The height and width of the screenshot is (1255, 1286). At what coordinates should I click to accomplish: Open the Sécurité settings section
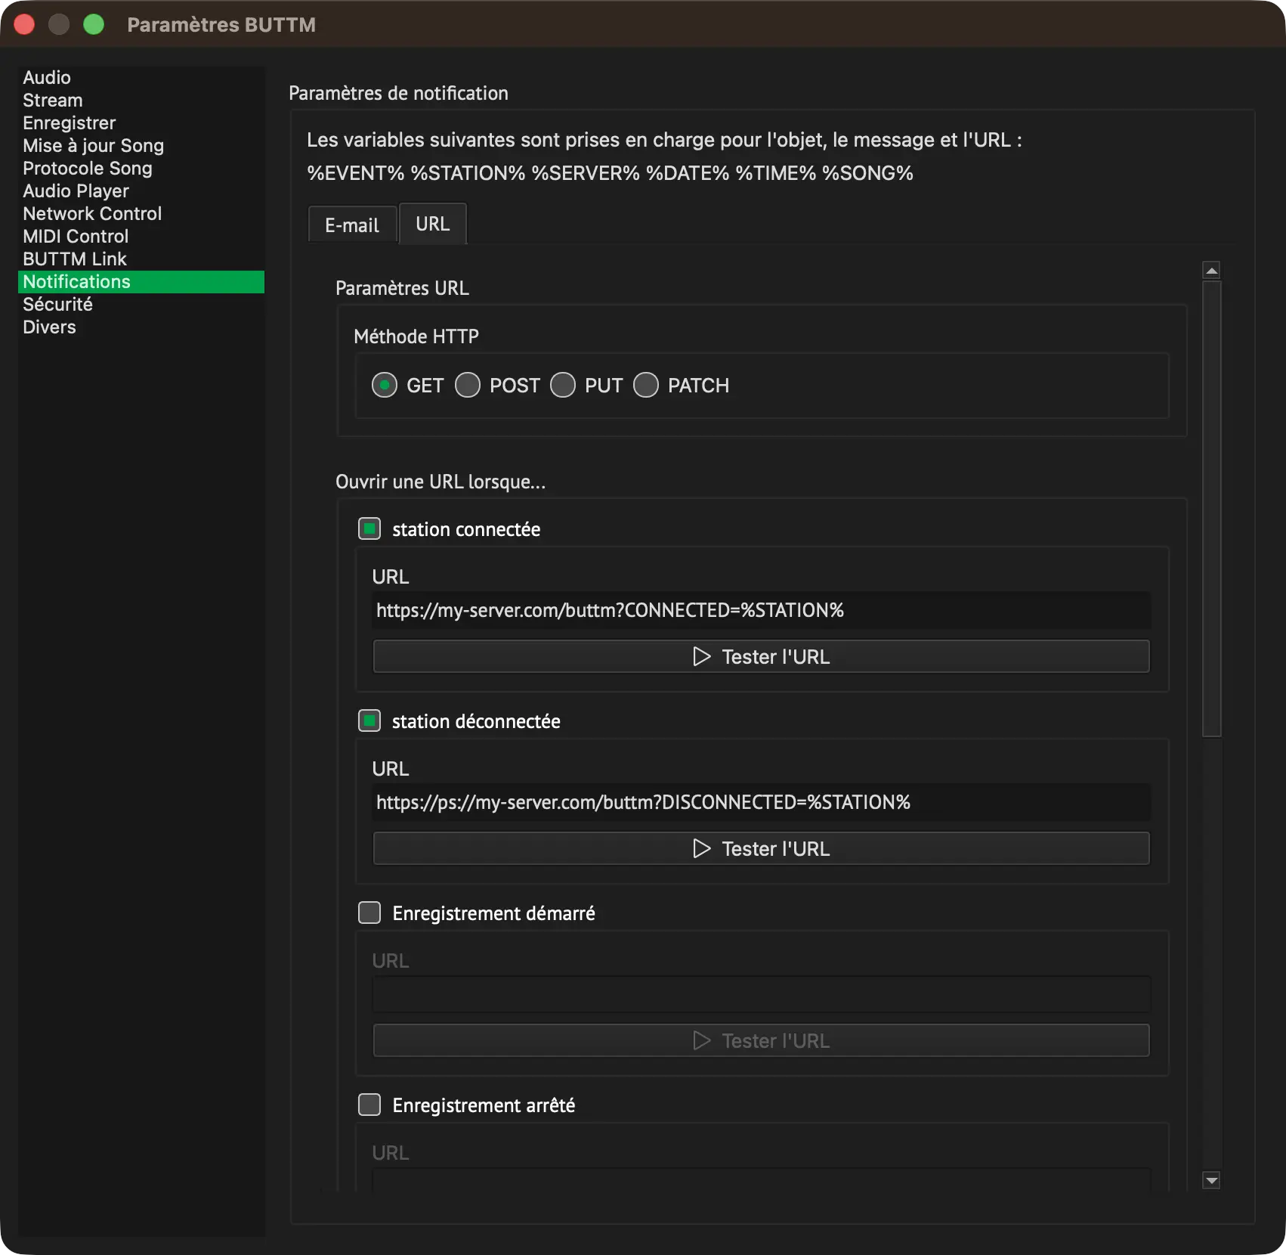(x=141, y=305)
